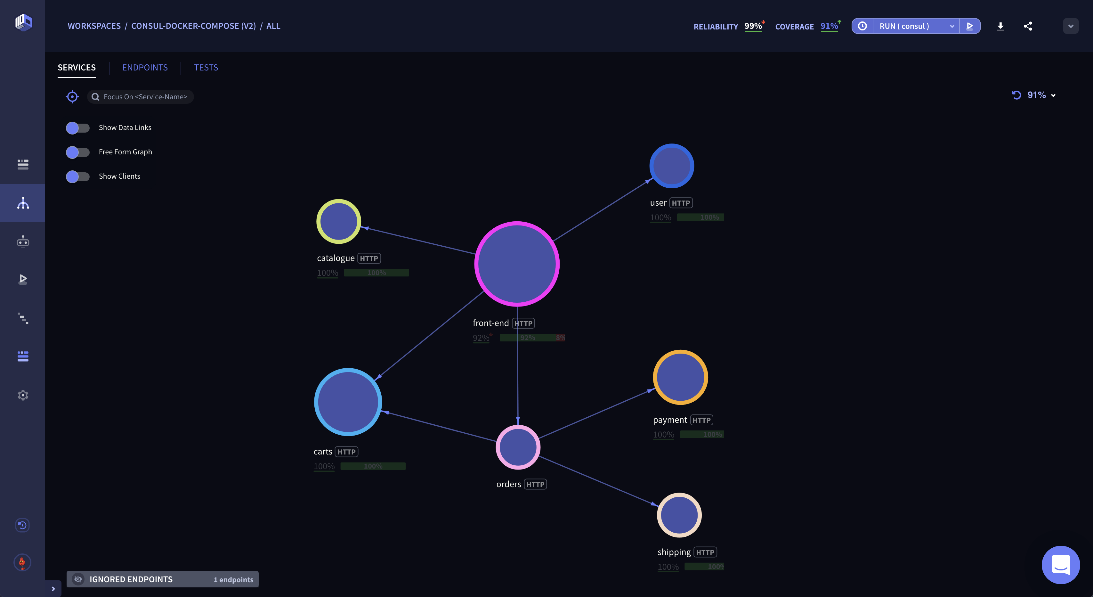Screen dimensions: 1093x597
Task: Click the download icon in the header
Action: [1000, 26]
